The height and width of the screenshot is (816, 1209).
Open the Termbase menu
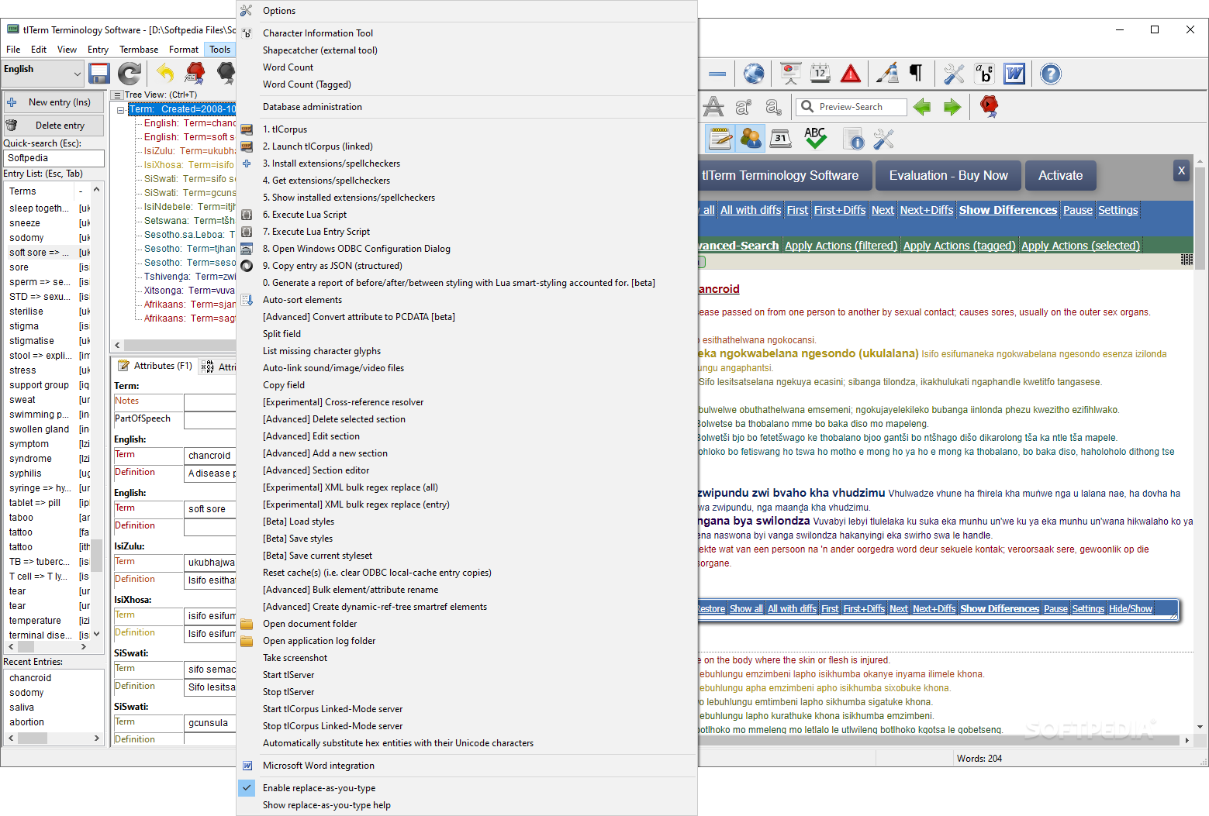(139, 50)
